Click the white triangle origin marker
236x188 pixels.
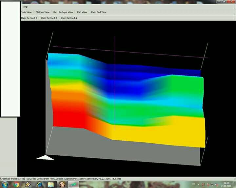pos(45,158)
